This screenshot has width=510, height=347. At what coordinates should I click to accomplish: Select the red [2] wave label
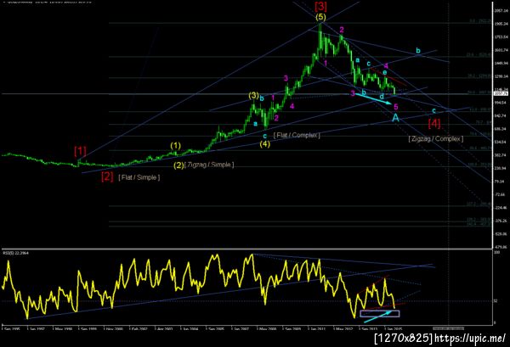coord(107,176)
